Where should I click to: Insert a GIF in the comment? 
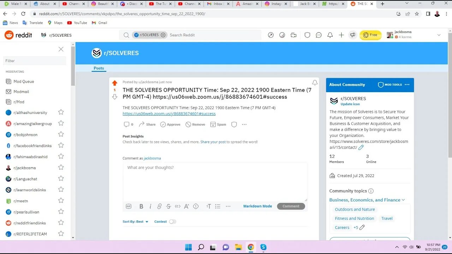pos(129,206)
